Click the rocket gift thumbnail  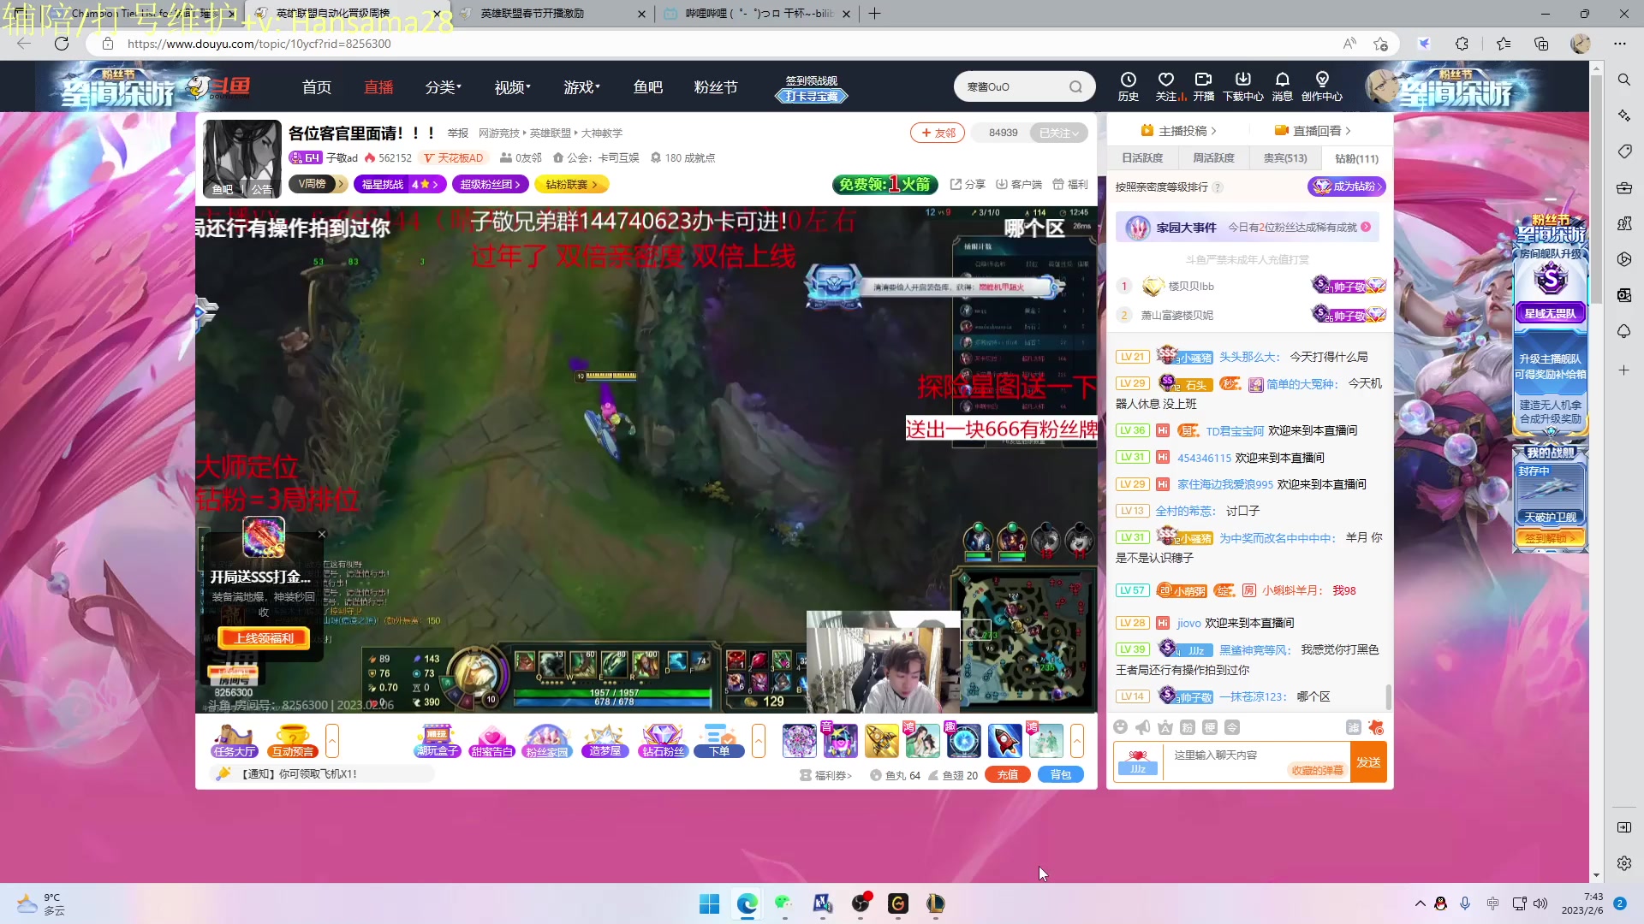tap(1005, 741)
